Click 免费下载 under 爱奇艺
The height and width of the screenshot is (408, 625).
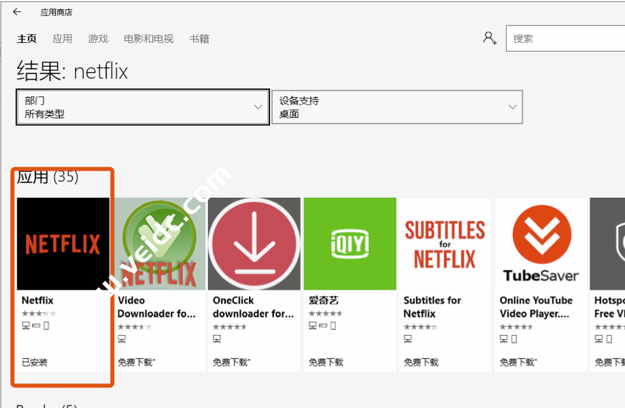[326, 362]
